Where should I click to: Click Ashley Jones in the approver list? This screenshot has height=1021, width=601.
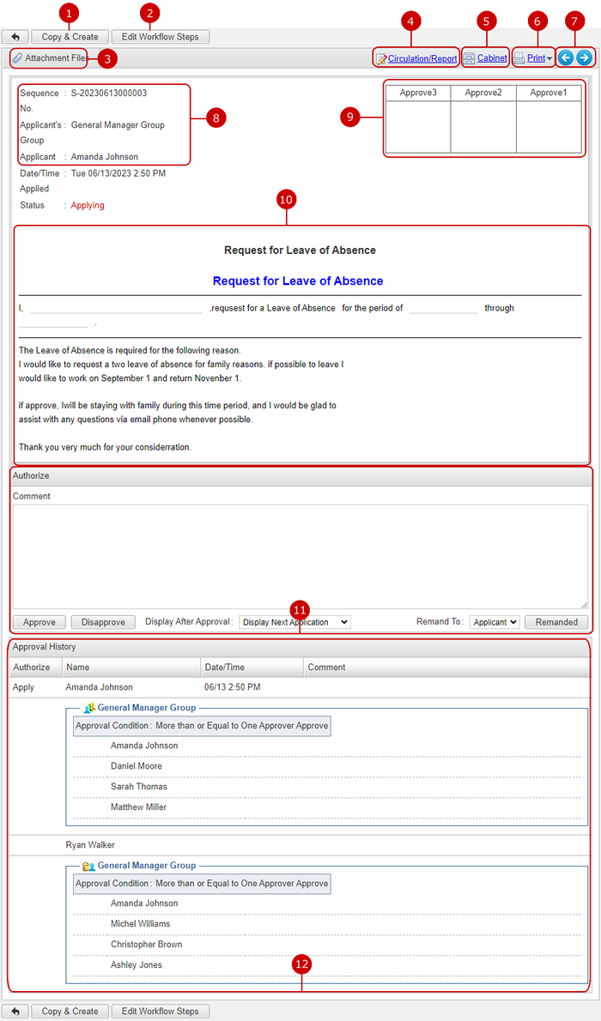pyautogui.click(x=137, y=964)
